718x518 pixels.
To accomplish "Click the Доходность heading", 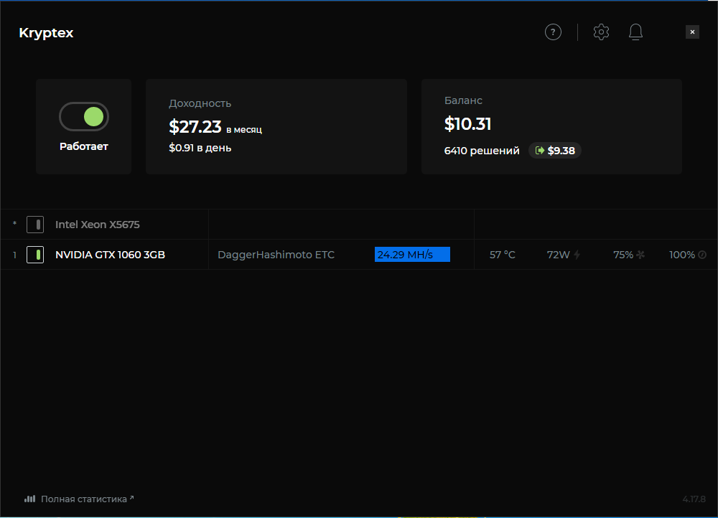I will coord(200,103).
